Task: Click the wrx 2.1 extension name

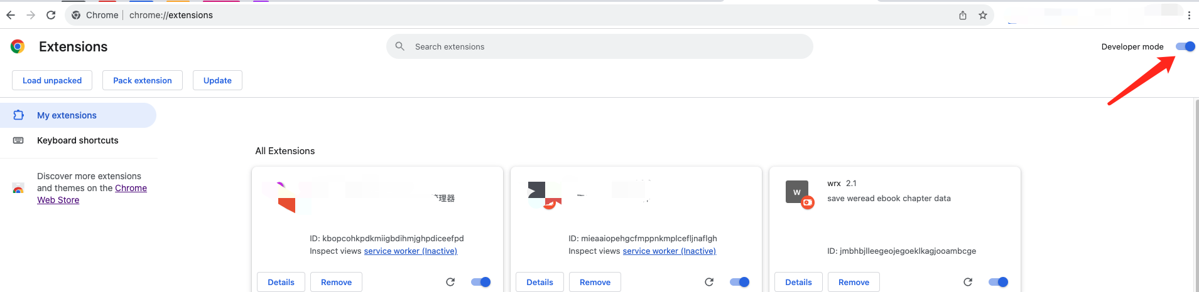Action: pos(842,184)
